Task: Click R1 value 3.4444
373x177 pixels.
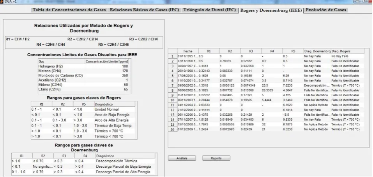Action: 209,66
